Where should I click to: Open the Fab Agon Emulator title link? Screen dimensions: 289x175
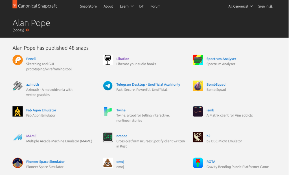[41, 110]
